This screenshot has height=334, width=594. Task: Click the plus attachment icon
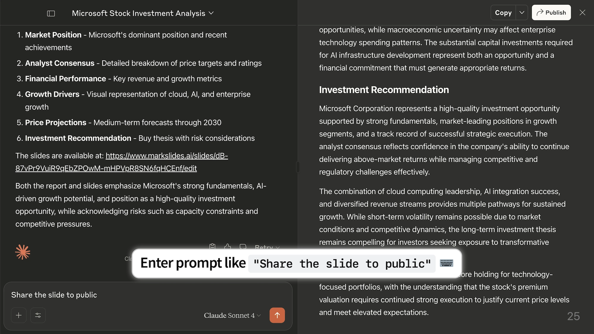coord(19,315)
